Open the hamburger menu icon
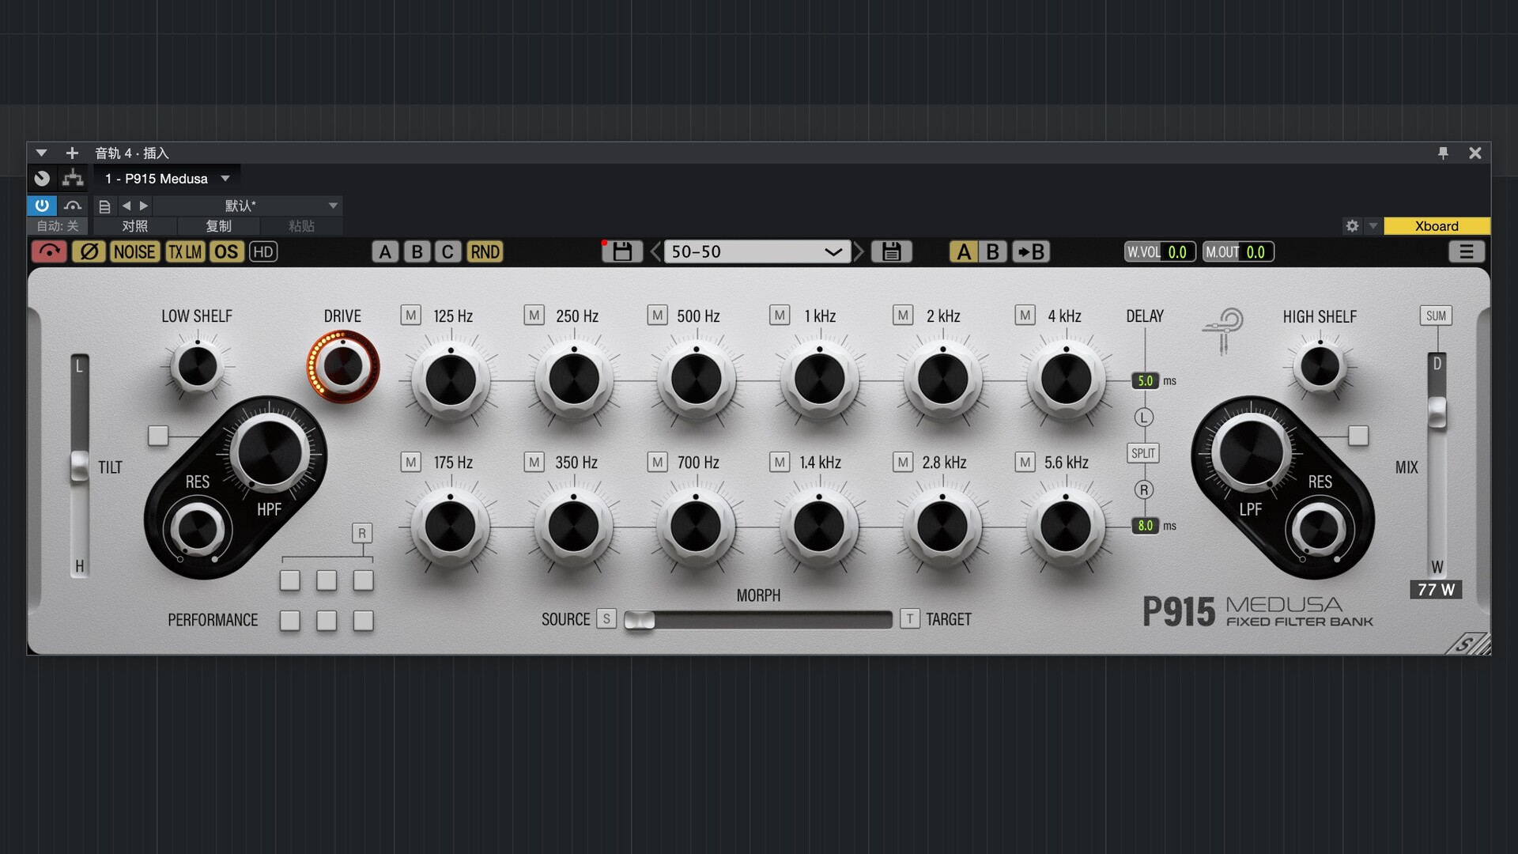The height and width of the screenshot is (854, 1518). click(1466, 251)
